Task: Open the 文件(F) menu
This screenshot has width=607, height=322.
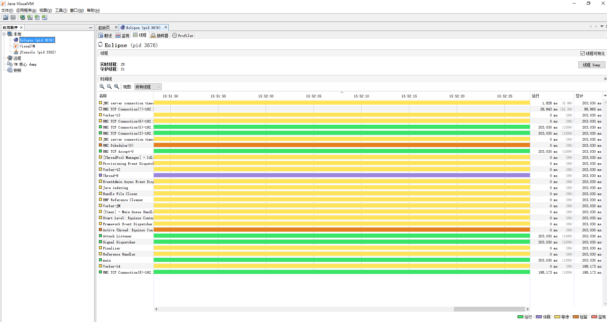Action: [x=7, y=10]
